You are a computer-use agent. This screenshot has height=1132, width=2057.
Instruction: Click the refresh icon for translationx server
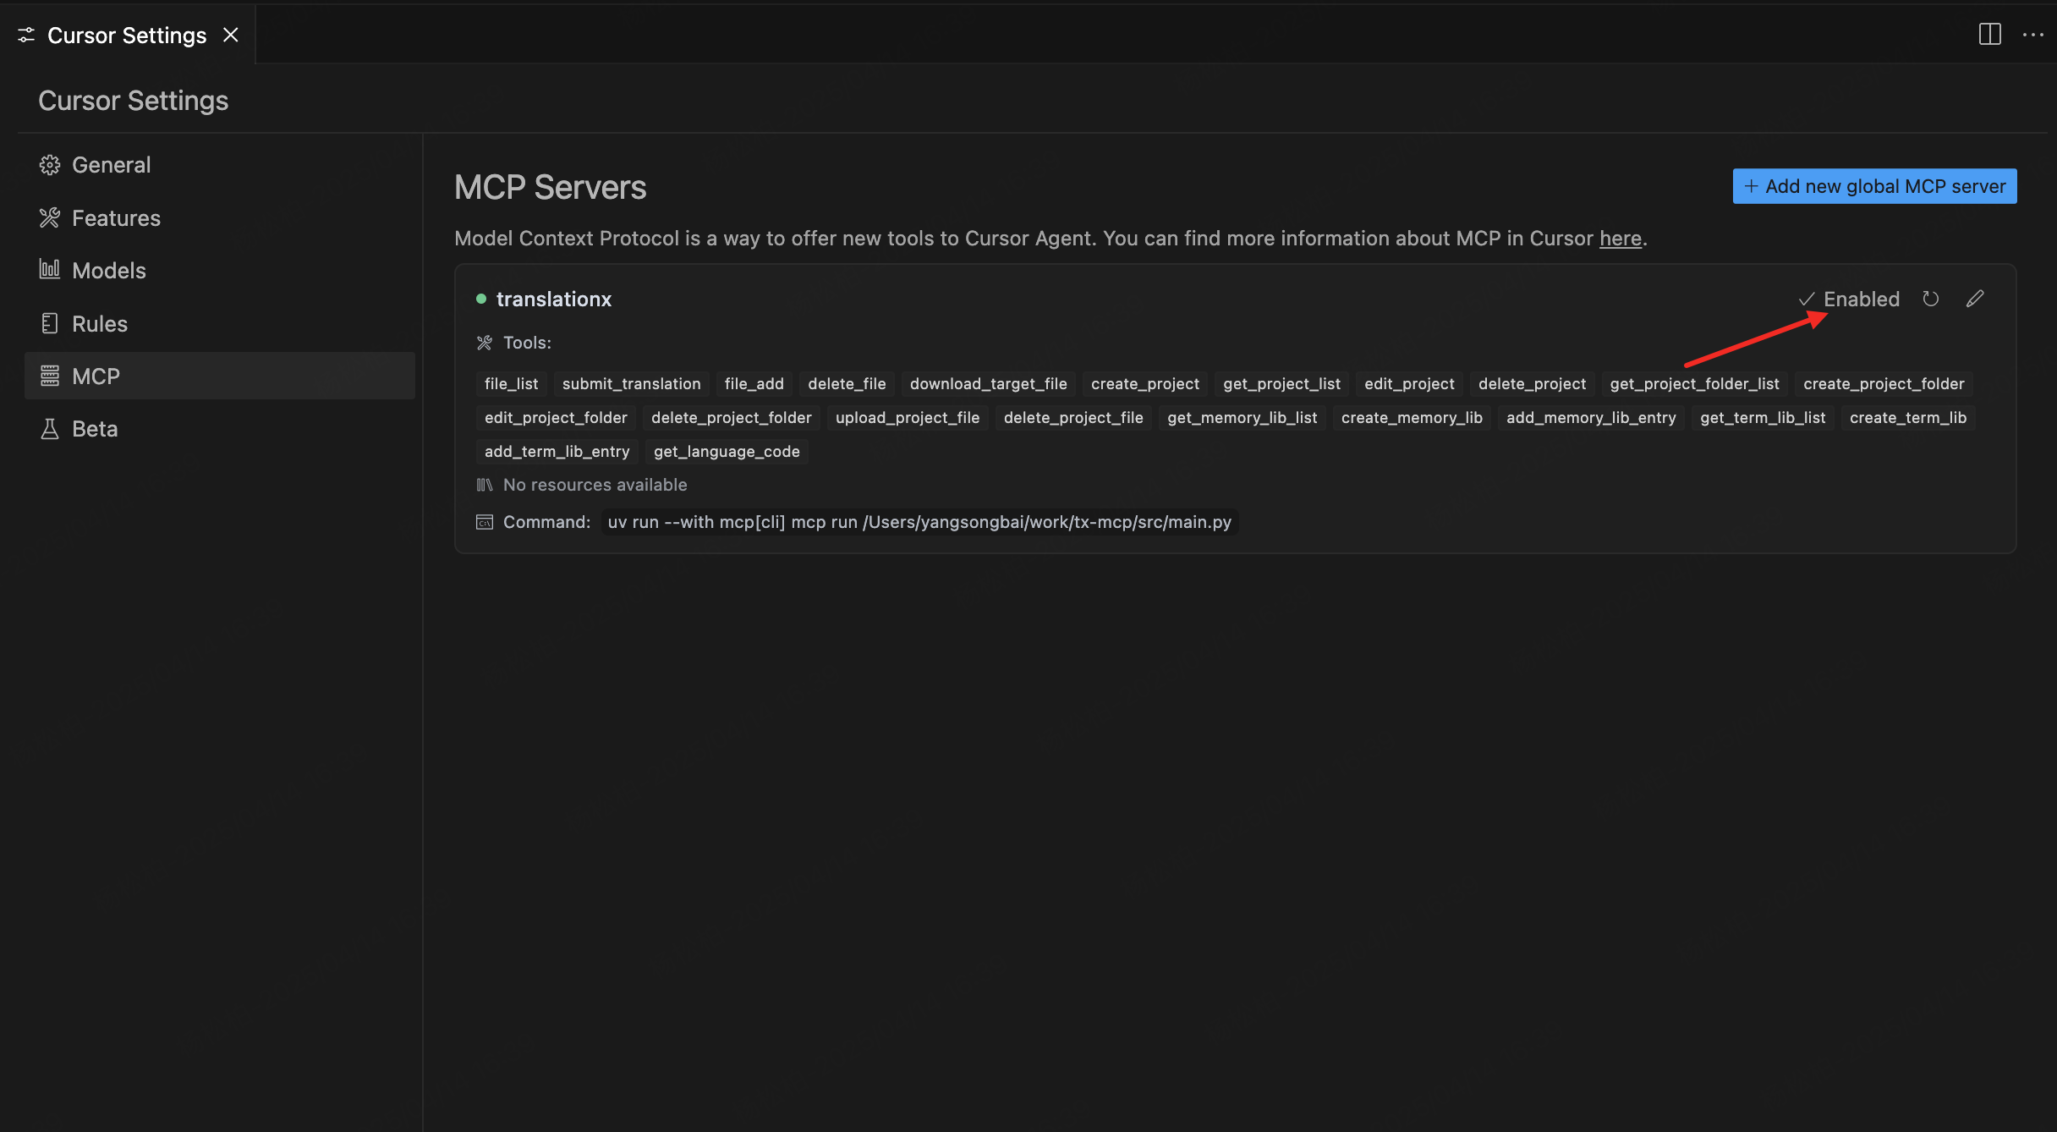pos(1930,299)
